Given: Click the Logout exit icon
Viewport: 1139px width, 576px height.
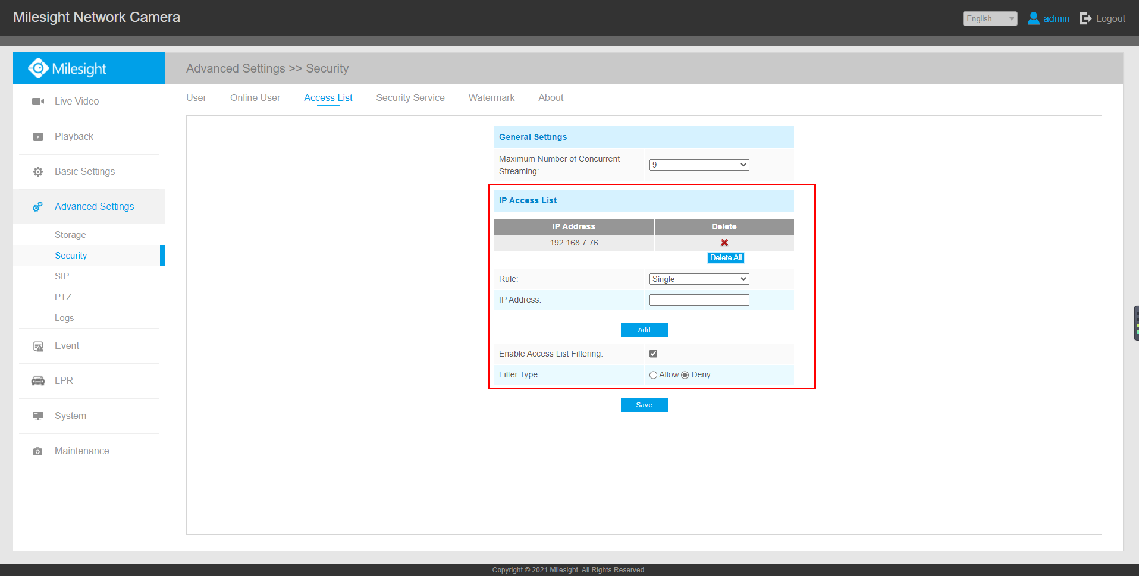Looking at the screenshot, I should (1085, 18).
